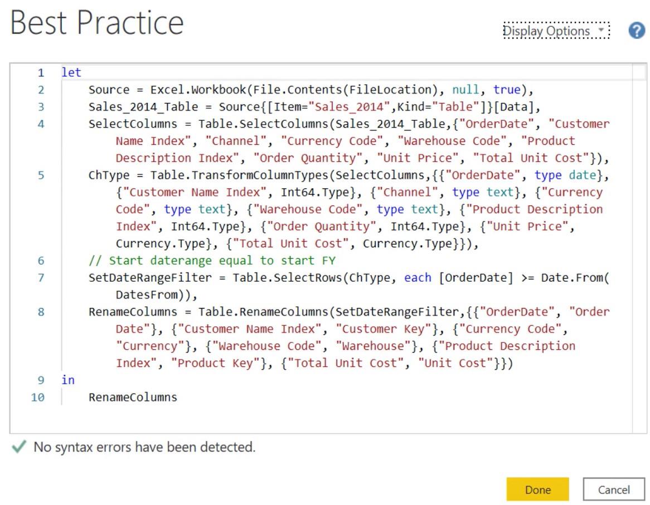Click the "Total Unit Cost" string on line 4

(531, 158)
